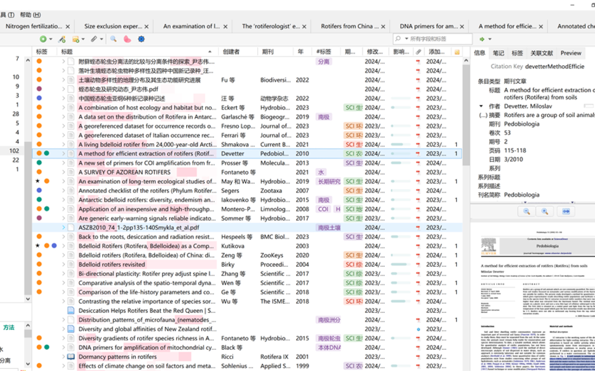The width and height of the screenshot is (595, 371).
Task: Click zoom in in PDF preview
Action: coord(545,211)
